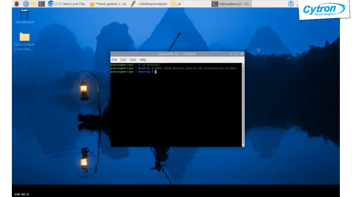Image resolution: width=352 pixels, height=197 pixels.
Task: Open the Tabs menu in the terminal
Action: (x=133, y=59)
